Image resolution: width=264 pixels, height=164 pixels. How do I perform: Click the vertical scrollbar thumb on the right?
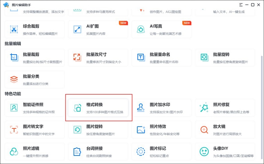pyautogui.click(x=262, y=107)
